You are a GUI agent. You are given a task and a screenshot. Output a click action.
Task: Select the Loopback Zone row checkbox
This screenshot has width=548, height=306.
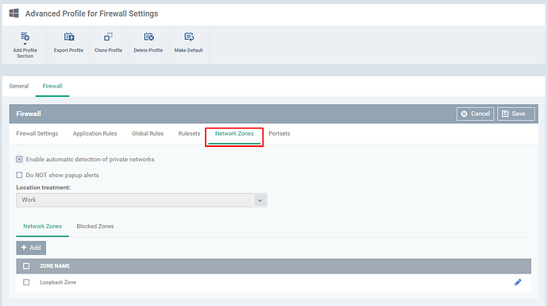tap(26, 282)
